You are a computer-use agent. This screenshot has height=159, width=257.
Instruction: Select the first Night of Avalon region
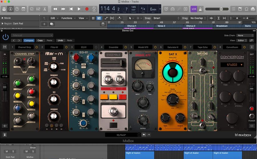click(x=139, y=155)
